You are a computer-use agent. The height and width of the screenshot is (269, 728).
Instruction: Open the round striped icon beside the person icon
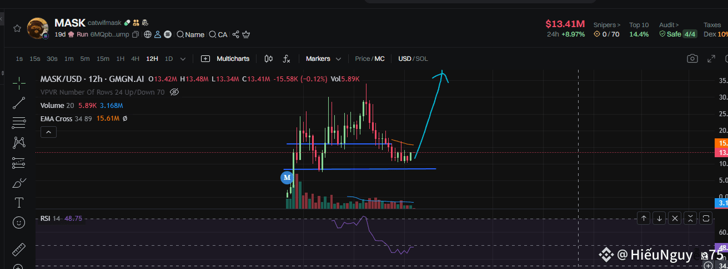pyautogui.click(x=168, y=34)
